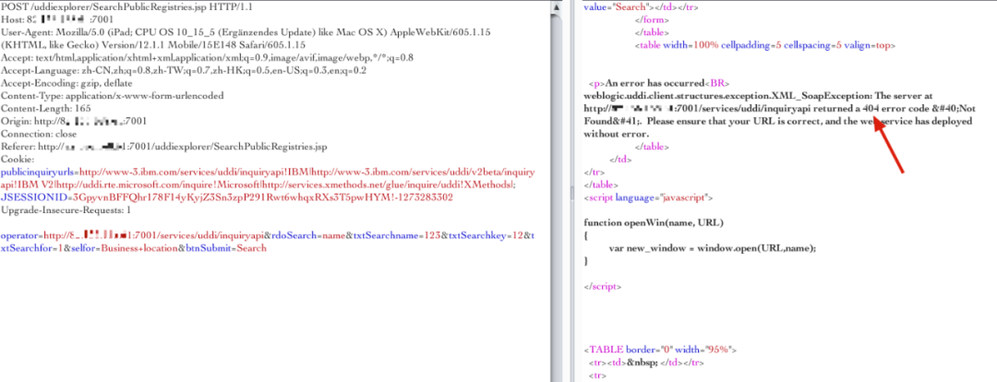This screenshot has height=382, width=997.
Task: Select the Cookie: header label
Action: point(17,159)
